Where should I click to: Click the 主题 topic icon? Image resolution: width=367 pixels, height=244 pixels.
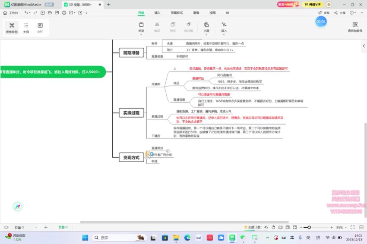[x=206, y=27]
